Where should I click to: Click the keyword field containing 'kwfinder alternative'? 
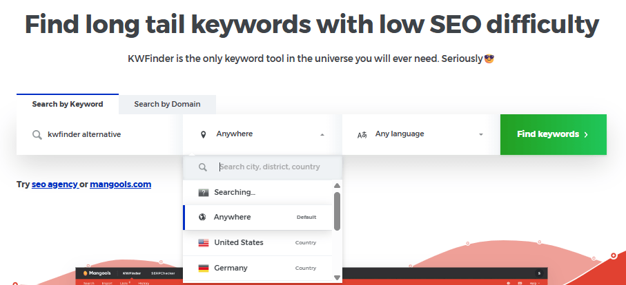pyautogui.click(x=99, y=134)
